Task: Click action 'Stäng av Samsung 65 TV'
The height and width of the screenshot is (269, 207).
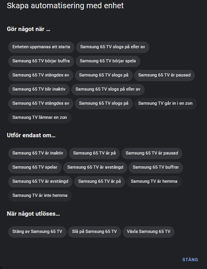Action: (x=37, y=232)
